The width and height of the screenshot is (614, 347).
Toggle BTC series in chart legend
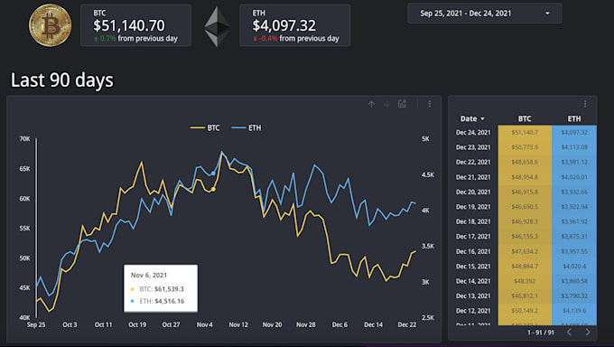[205, 127]
